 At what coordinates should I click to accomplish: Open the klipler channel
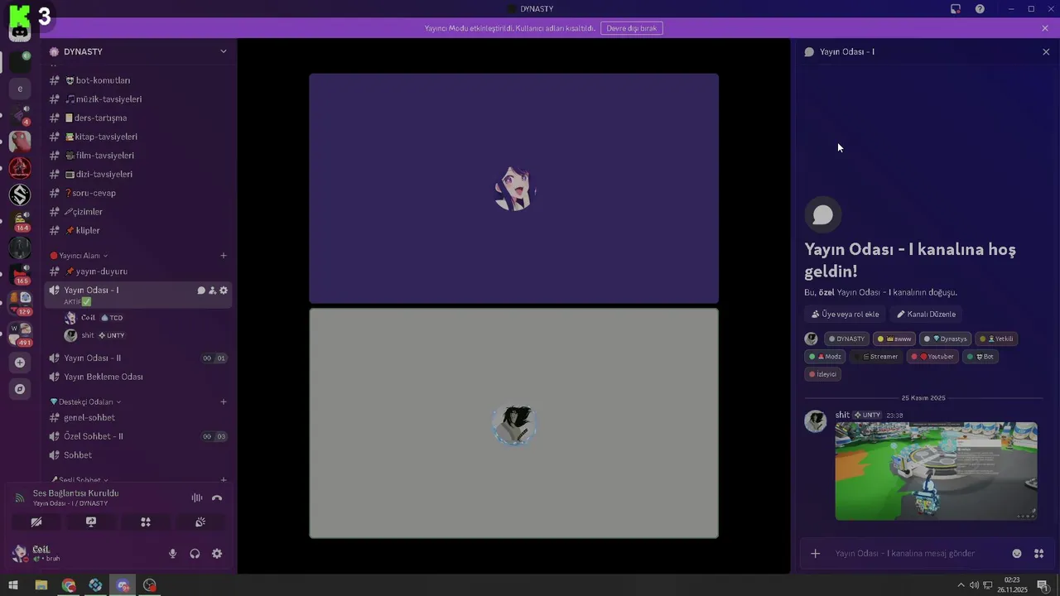tap(137, 231)
